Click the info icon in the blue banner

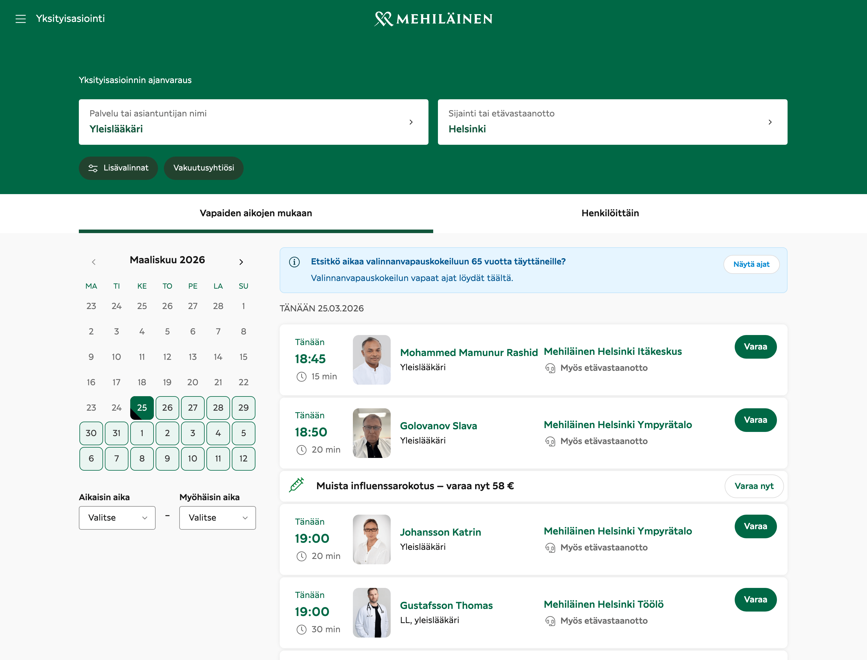point(294,262)
